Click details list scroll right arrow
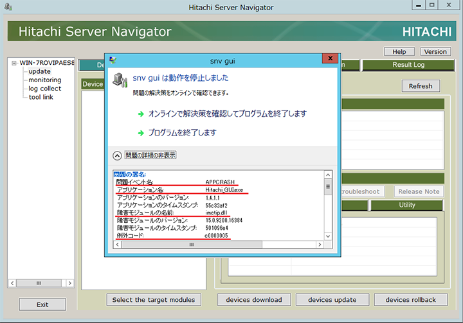The height and width of the screenshot is (323, 463). (320, 245)
